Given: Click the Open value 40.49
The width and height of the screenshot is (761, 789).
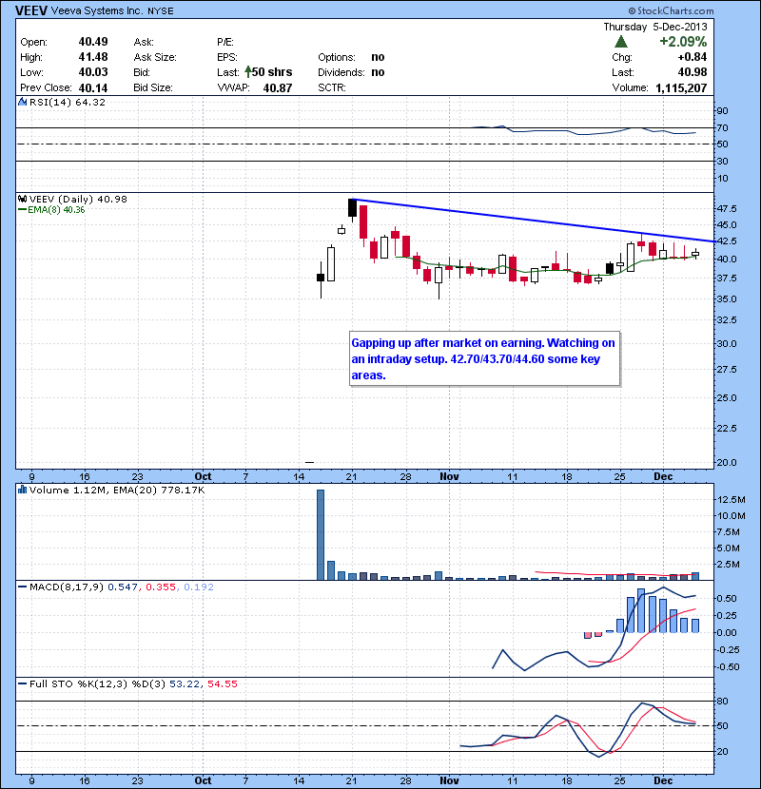Looking at the screenshot, I should pyautogui.click(x=93, y=42).
